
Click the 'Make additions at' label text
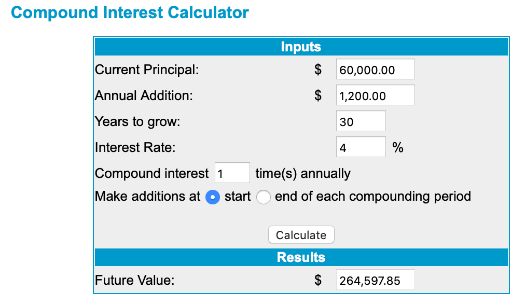pyautogui.click(x=148, y=197)
